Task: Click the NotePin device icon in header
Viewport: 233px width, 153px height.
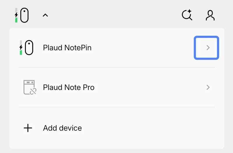Action: [x=24, y=15]
